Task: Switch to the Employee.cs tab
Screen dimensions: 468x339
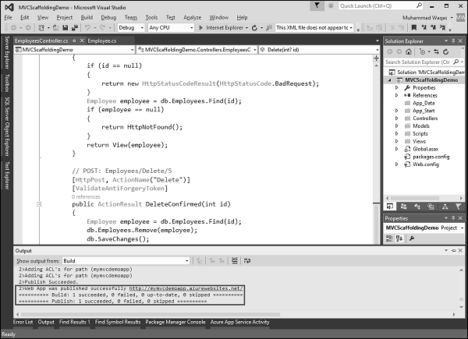Action: pyautogui.click(x=102, y=41)
